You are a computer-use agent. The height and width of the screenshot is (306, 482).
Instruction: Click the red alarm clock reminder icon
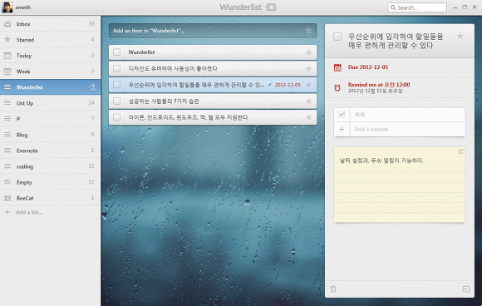tap(337, 87)
